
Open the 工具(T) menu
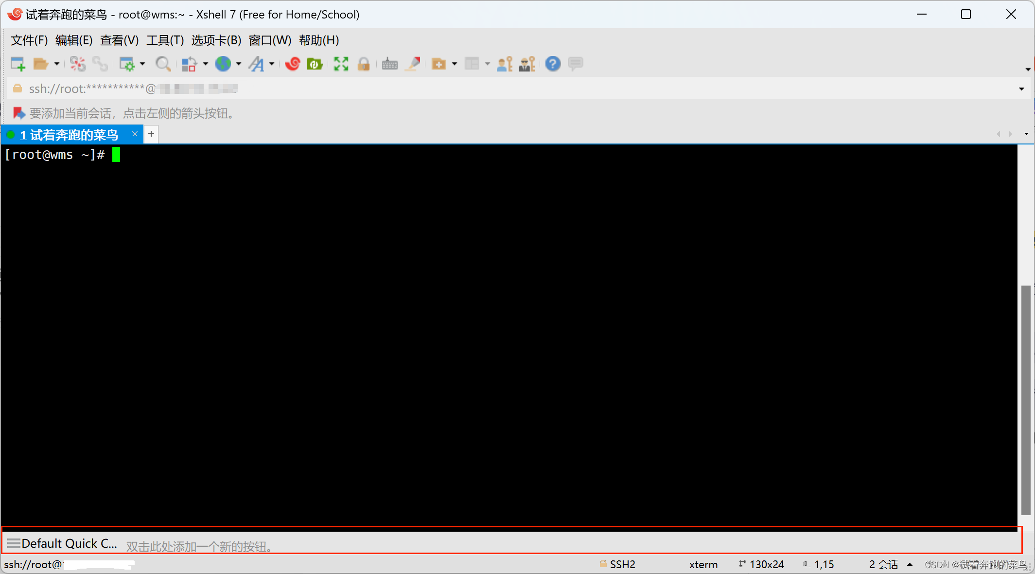(x=165, y=40)
